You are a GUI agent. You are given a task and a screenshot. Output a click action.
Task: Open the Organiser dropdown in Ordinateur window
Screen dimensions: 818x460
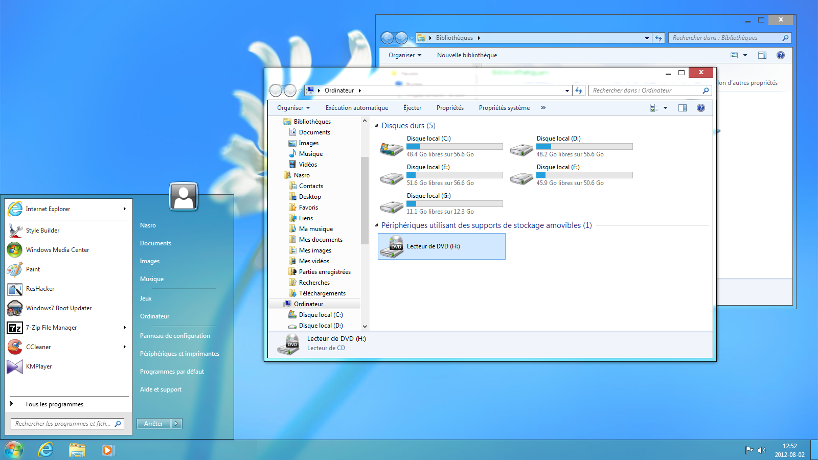pyautogui.click(x=293, y=108)
